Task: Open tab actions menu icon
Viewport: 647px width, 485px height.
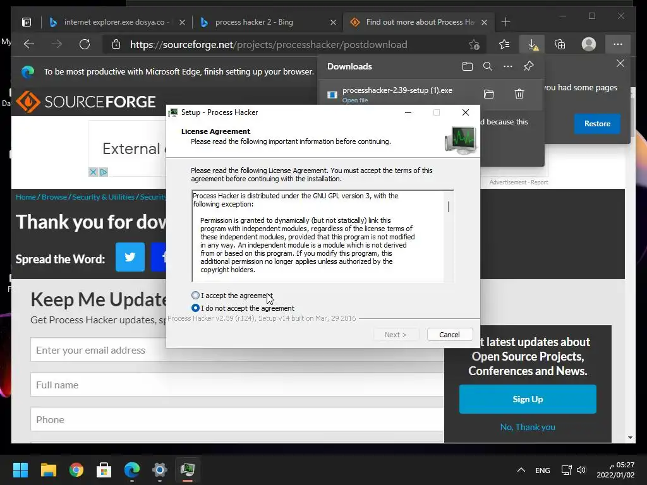Action: [x=27, y=22]
